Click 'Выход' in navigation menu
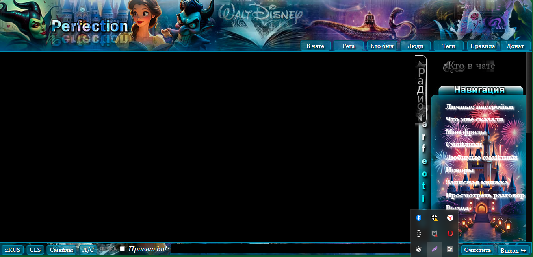Screen dimensions: 533x257 coord(457,207)
